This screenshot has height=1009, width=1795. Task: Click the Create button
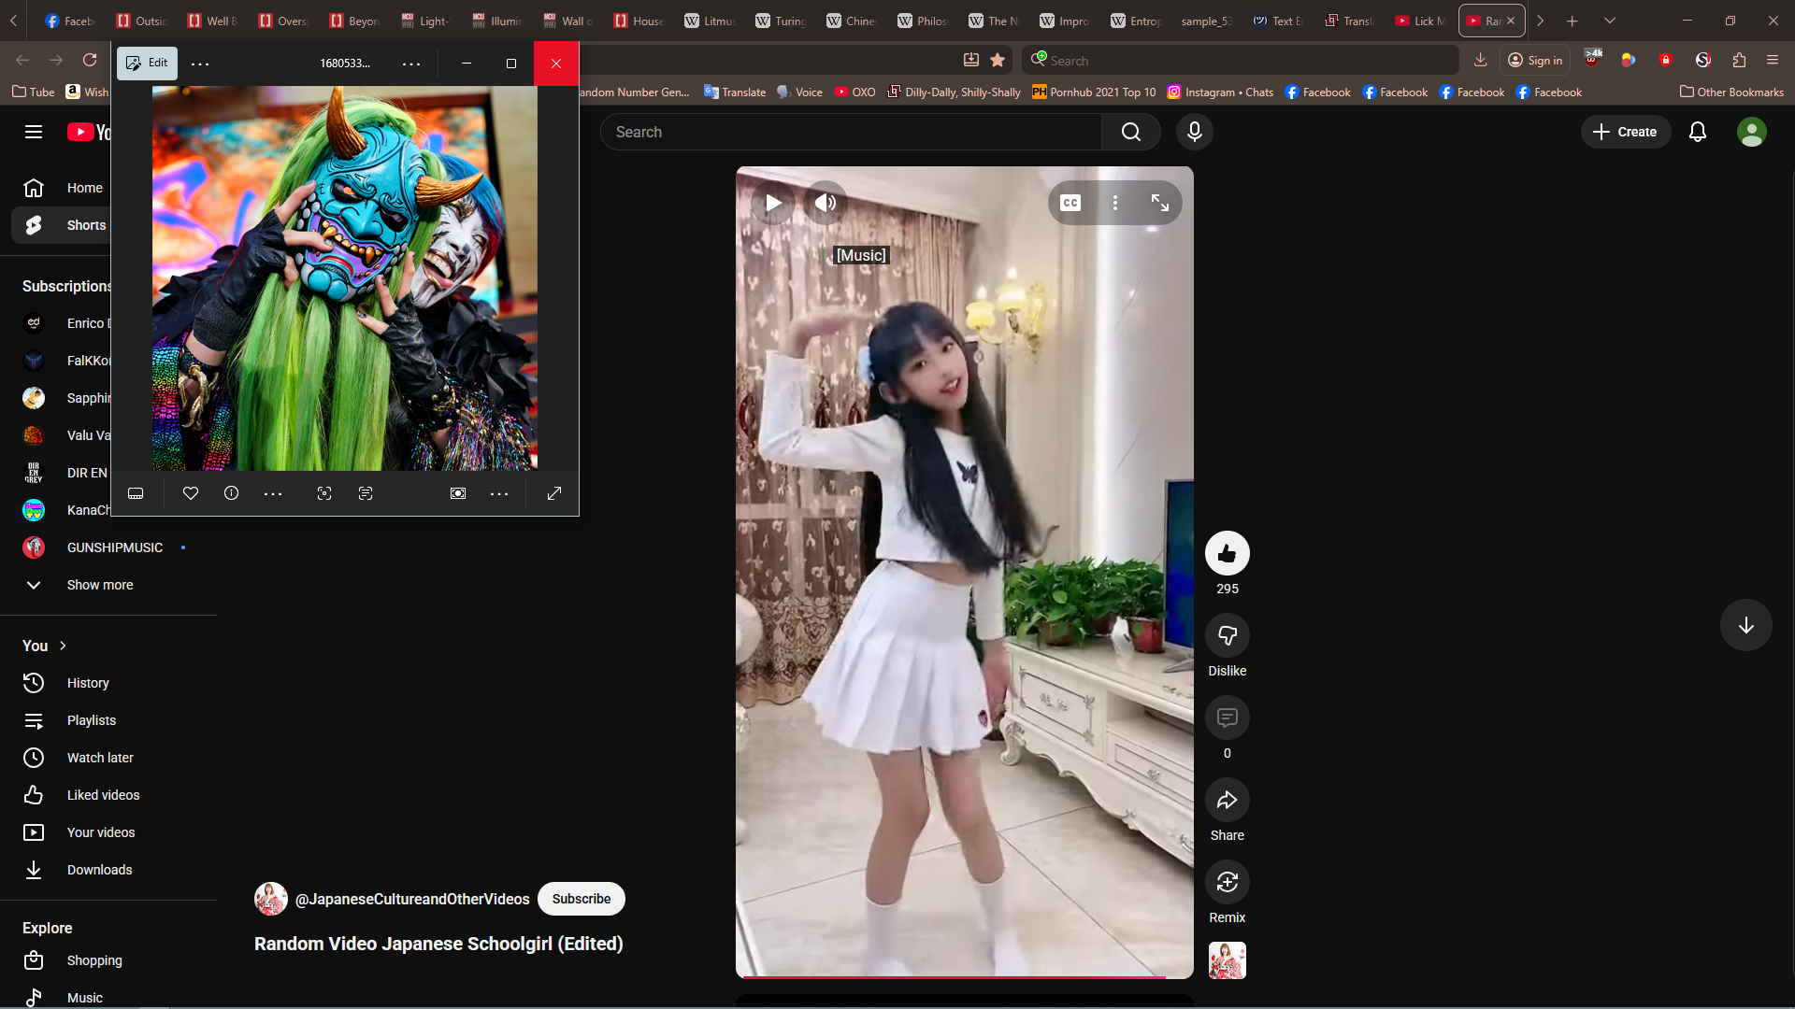point(1625,132)
